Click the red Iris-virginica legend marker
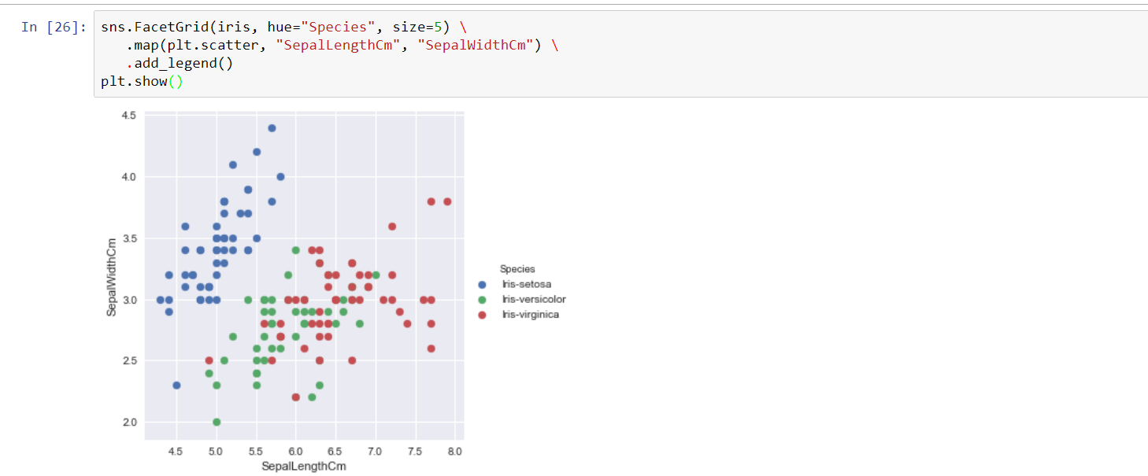 (482, 315)
